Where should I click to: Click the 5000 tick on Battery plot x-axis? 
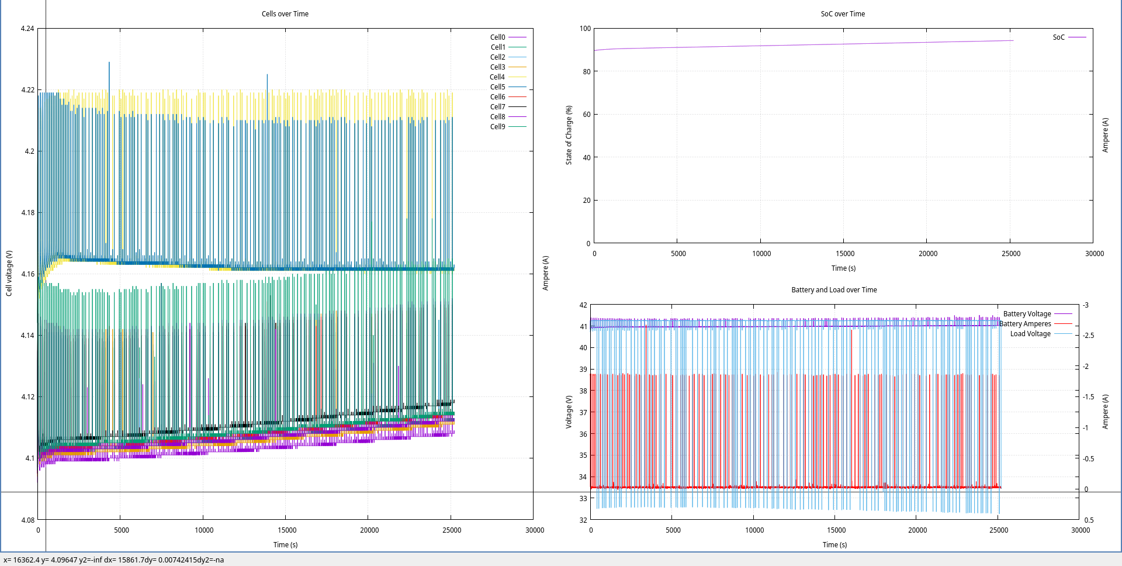(673, 530)
